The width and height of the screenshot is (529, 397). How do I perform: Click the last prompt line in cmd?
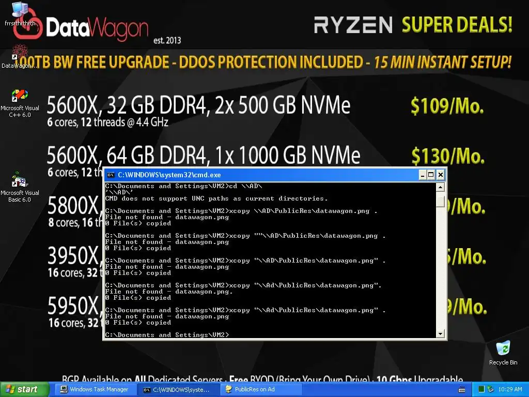[x=167, y=334]
